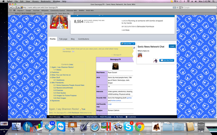Open Spotlight magnifier in the menu bar

(213, 1)
